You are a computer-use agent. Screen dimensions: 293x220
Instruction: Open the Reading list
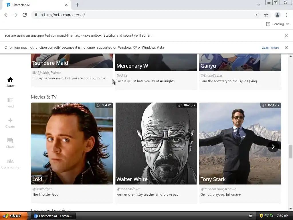(277, 24)
